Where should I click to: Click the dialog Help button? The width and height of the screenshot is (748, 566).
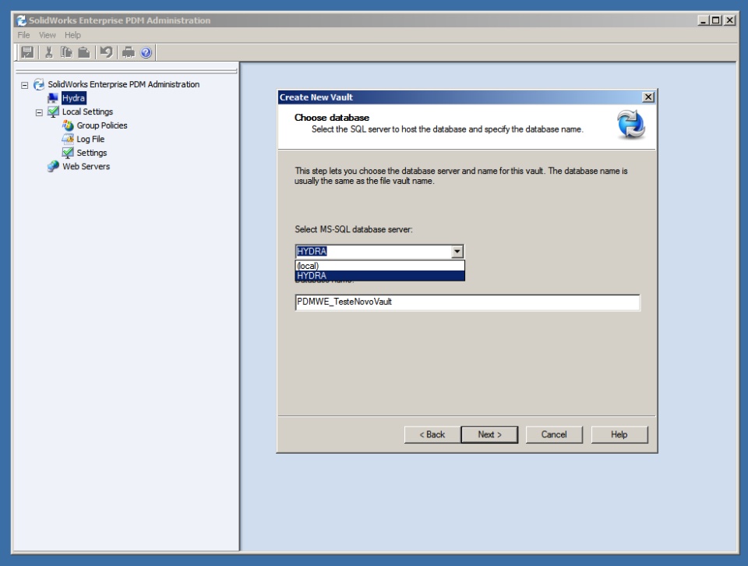point(619,434)
